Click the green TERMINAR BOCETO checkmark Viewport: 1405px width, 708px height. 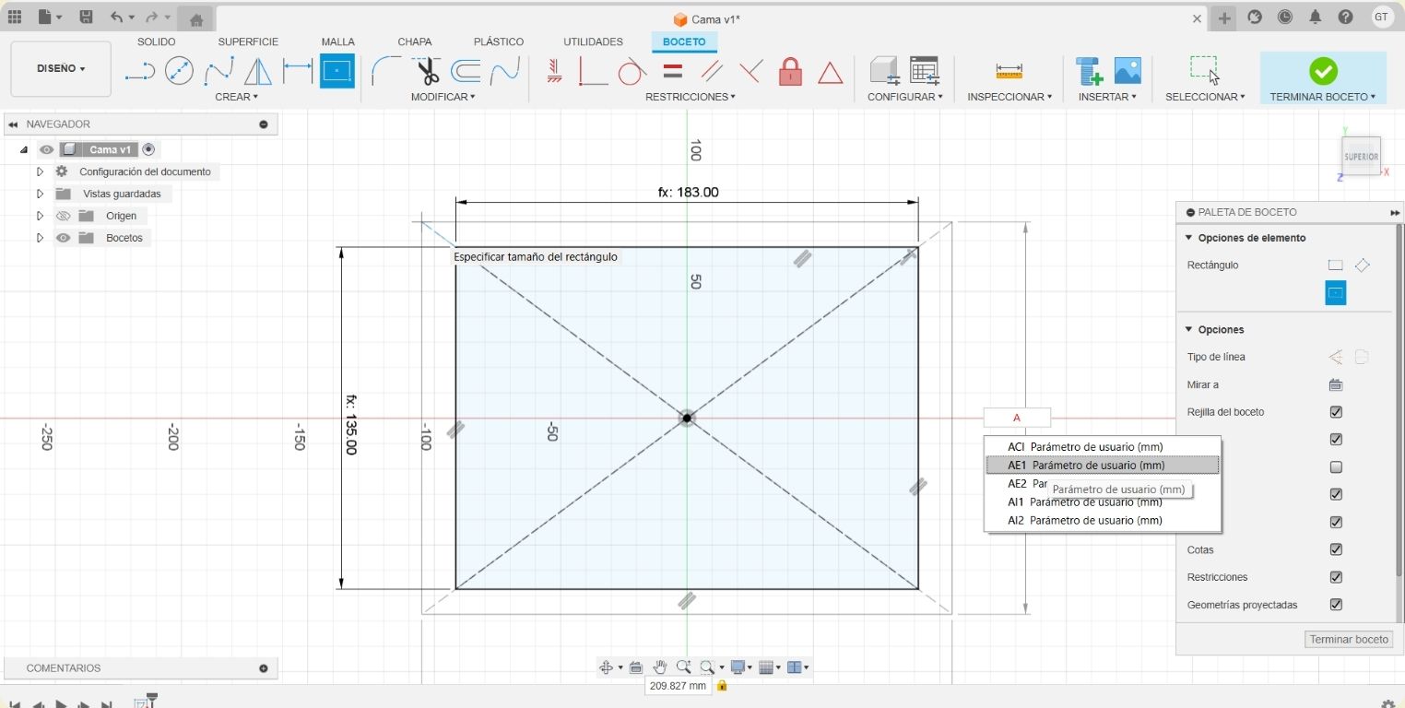1323,71
